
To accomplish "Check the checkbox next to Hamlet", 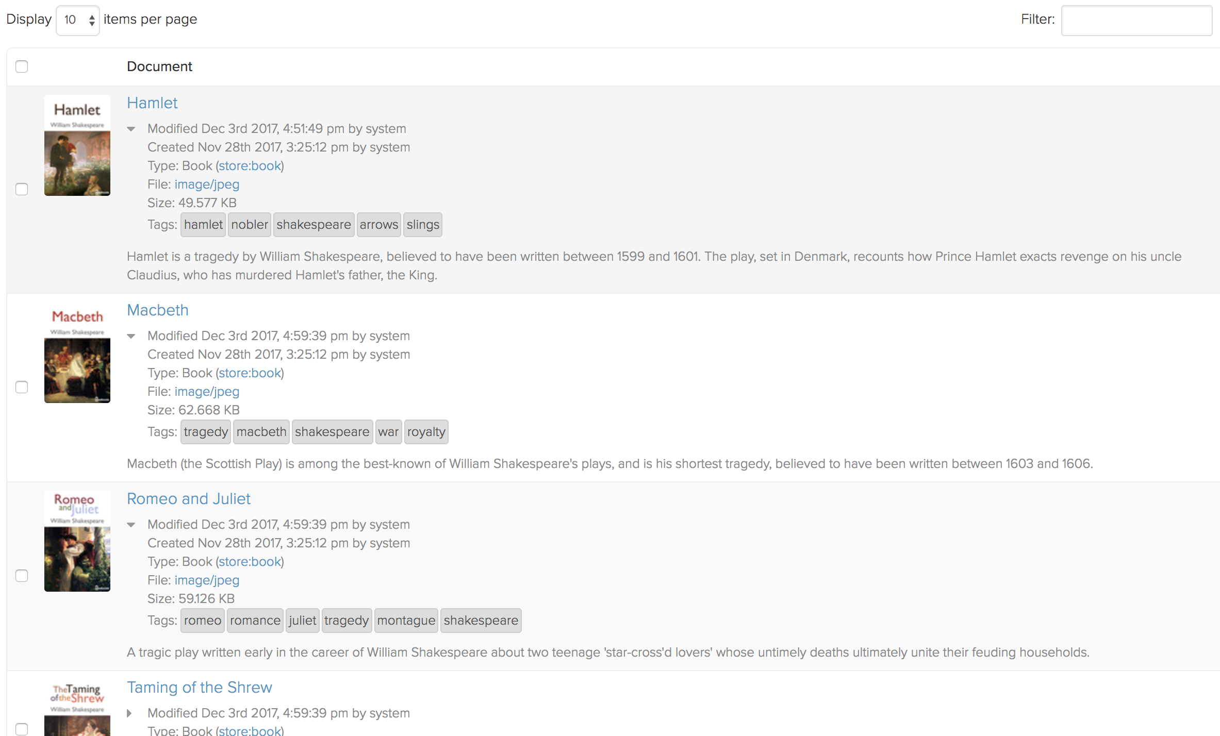I will pos(22,190).
